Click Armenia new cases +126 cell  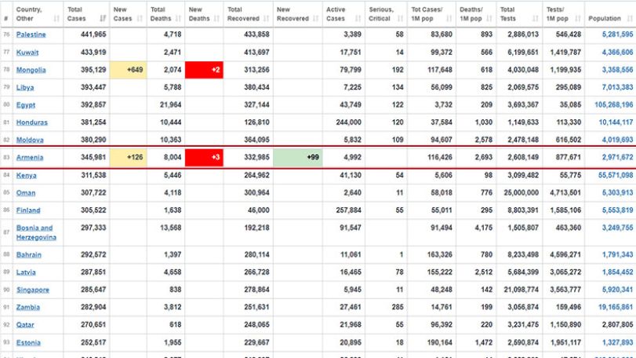(x=128, y=158)
